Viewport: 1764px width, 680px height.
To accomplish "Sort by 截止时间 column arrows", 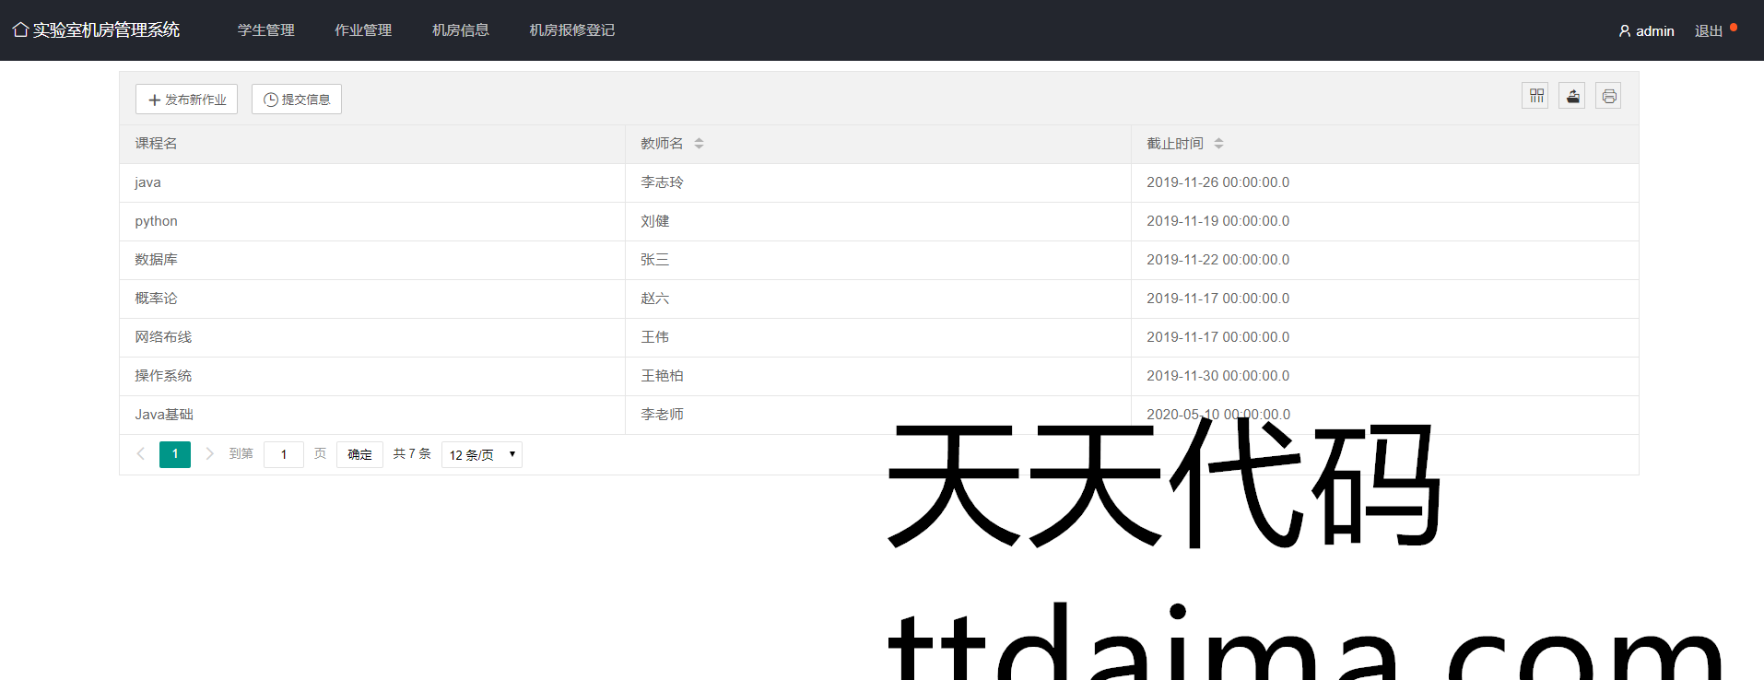I will point(1218,144).
